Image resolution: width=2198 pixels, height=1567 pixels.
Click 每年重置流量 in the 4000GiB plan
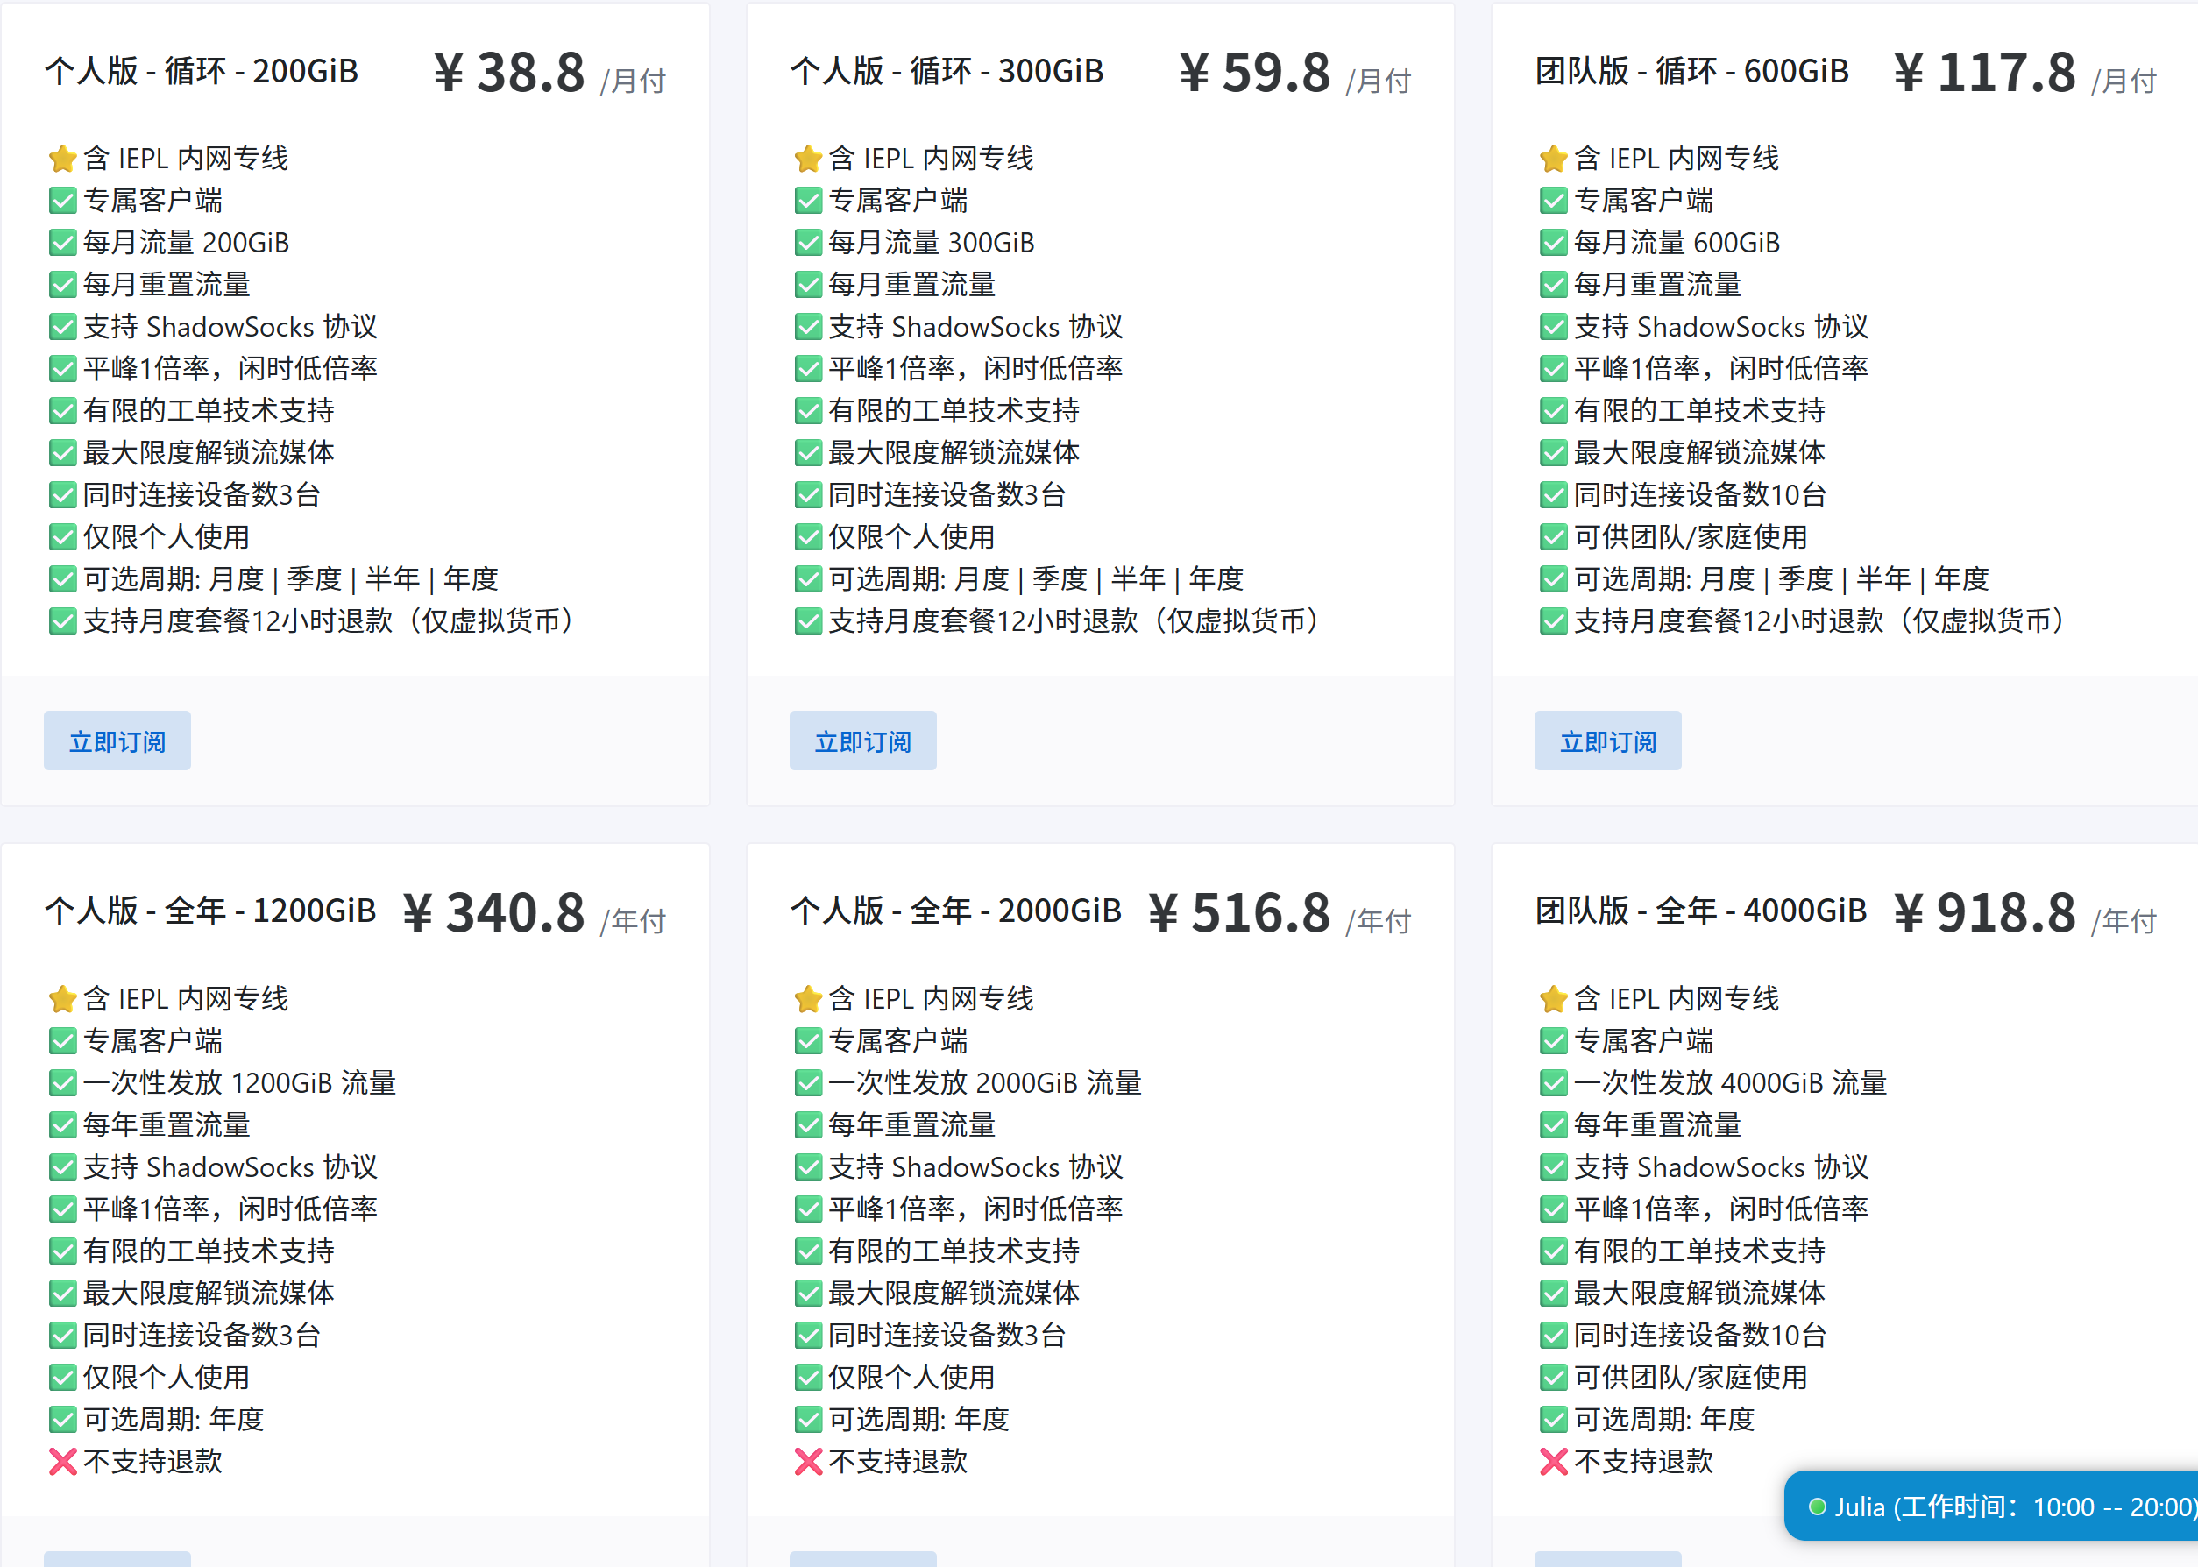point(1657,1125)
